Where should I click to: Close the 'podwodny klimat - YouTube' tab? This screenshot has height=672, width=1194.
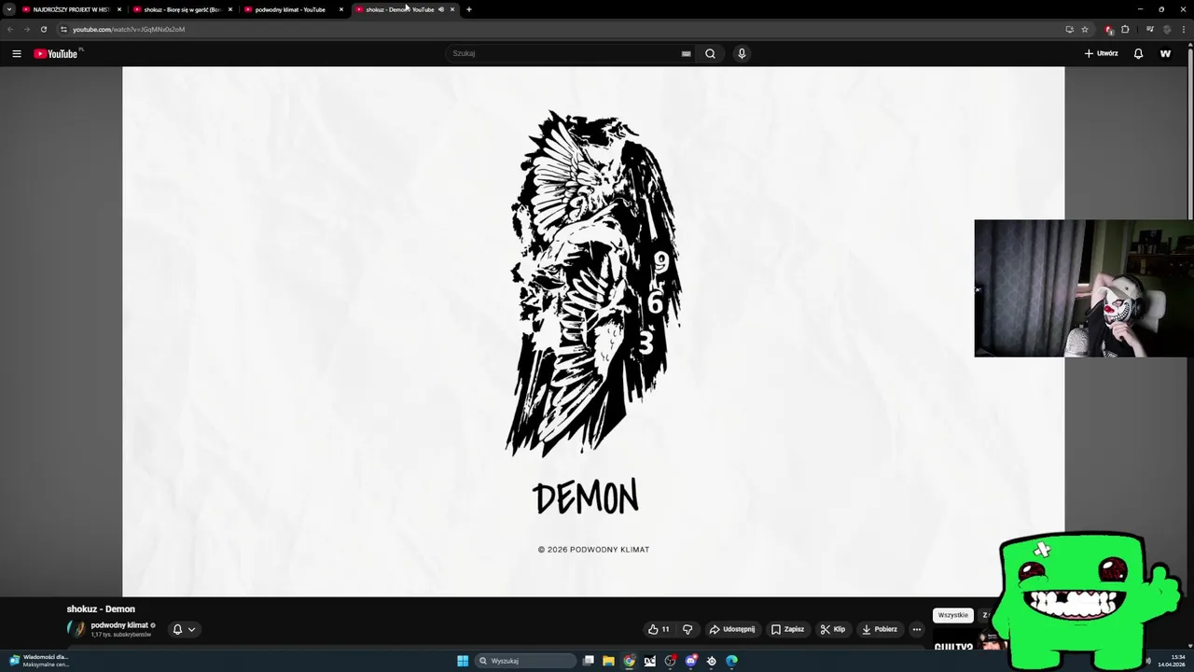click(x=341, y=9)
